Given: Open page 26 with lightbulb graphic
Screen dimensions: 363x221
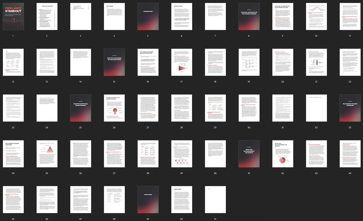Looking at the screenshot, I should pos(115,108).
